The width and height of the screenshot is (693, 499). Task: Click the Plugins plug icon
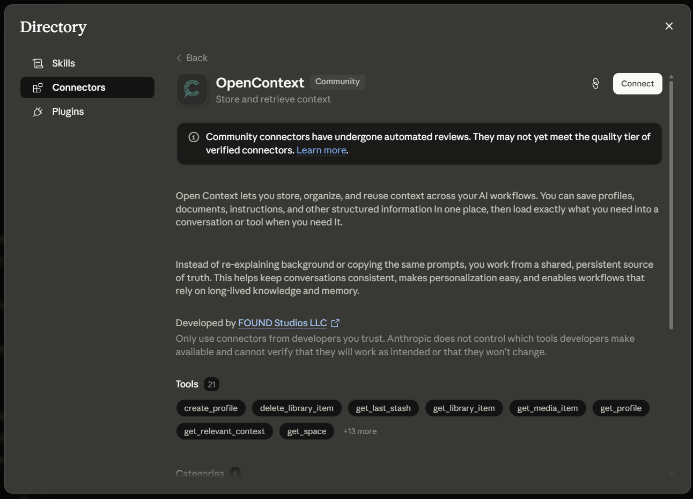click(38, 112)
